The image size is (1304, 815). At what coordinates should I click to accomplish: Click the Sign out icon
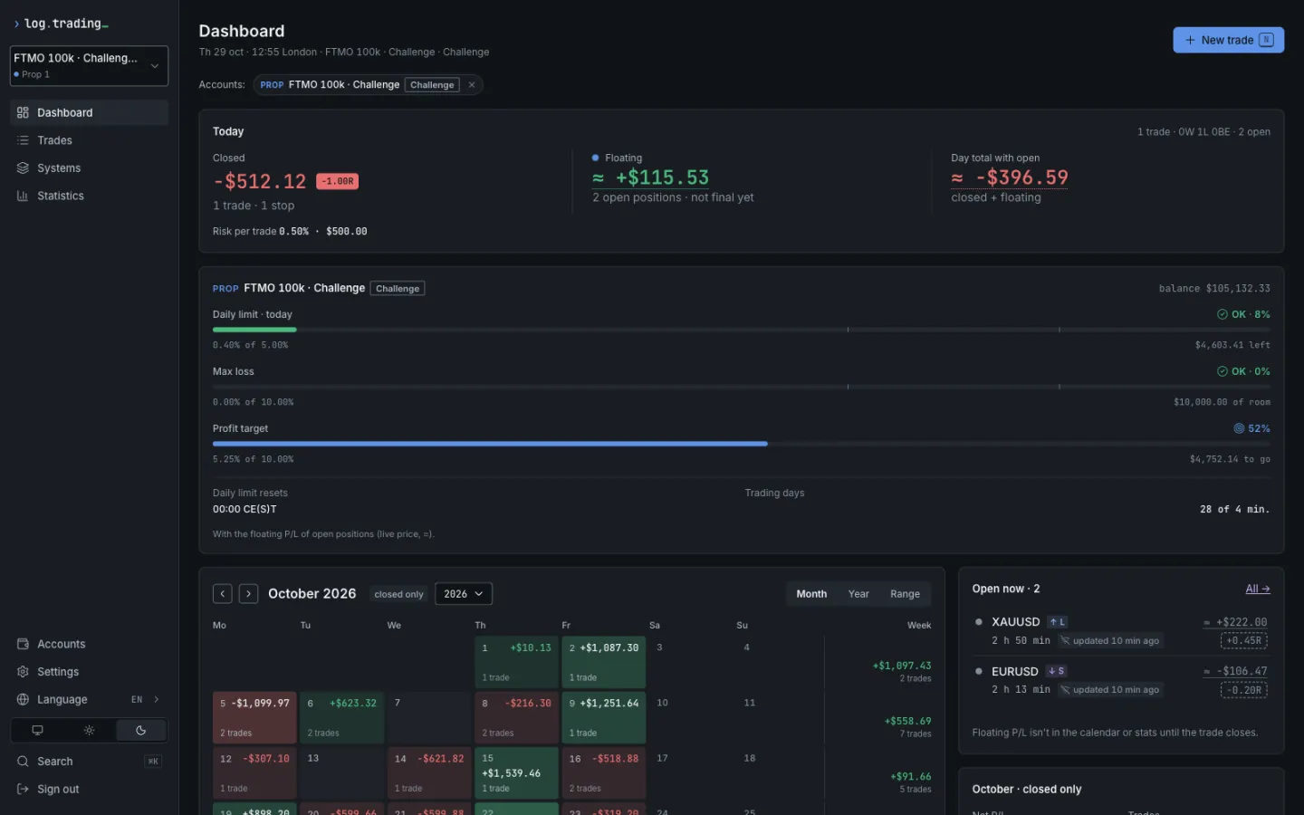pos(23,789)
